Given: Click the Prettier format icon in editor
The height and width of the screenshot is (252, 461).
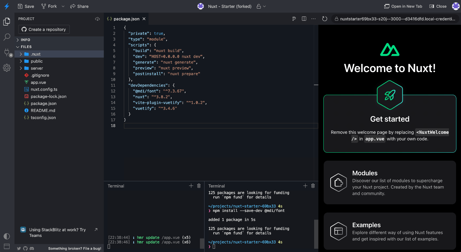Looking at the screenshot, I should [294, 19].
